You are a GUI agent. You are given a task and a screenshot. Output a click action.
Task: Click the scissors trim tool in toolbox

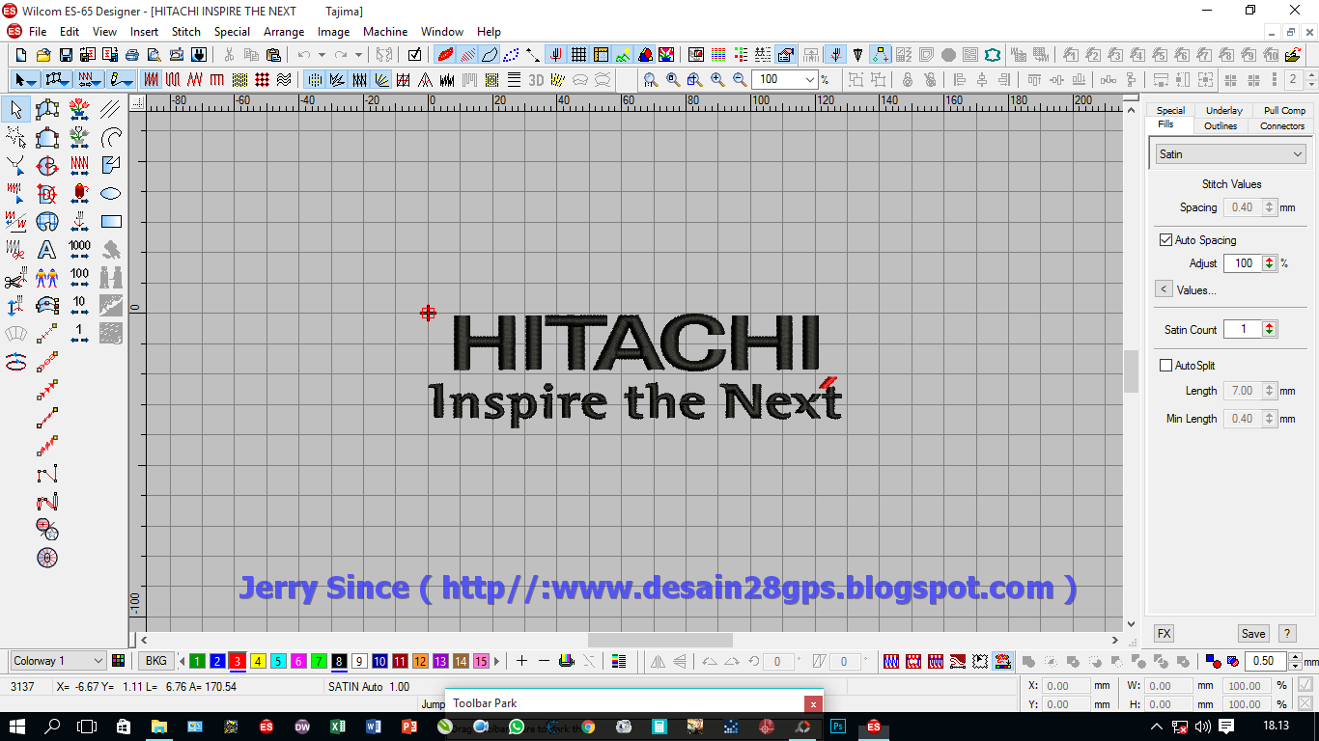click(x=14, y=280)
